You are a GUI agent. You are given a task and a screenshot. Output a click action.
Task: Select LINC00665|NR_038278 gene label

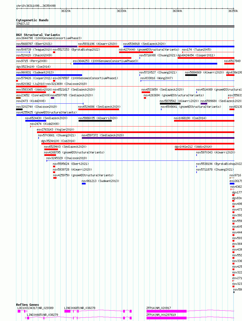point(80,308)
